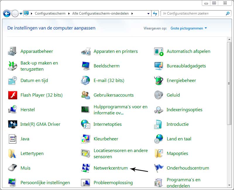The height and width of the screenshot is (190, 234).
Task: Click the Apparaten en printers icon
Action: (86, 51)
